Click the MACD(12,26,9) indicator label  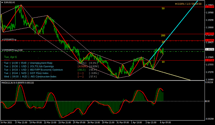18,83
